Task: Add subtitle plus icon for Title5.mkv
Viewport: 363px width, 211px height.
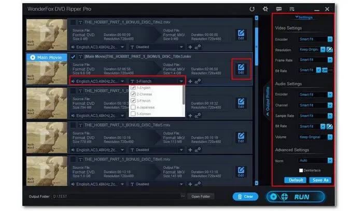Action: [x=190, y=150]
